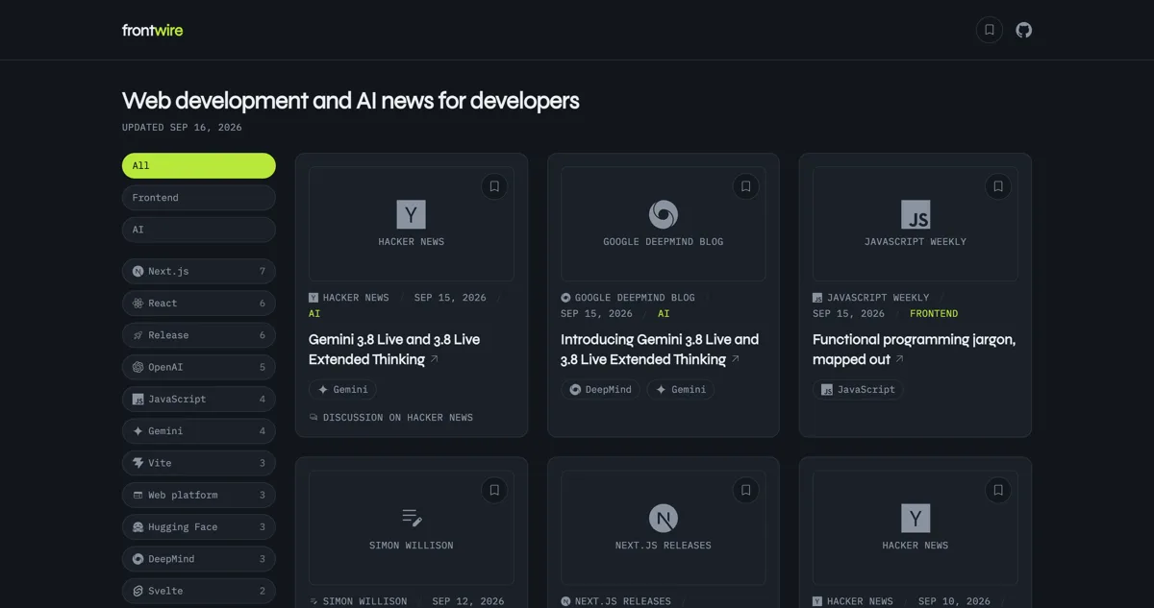Open 'Functional programming jargon, mapped out' article
Image resolution: width=1154 pixels, height=608 pixels.
[914, 350]
